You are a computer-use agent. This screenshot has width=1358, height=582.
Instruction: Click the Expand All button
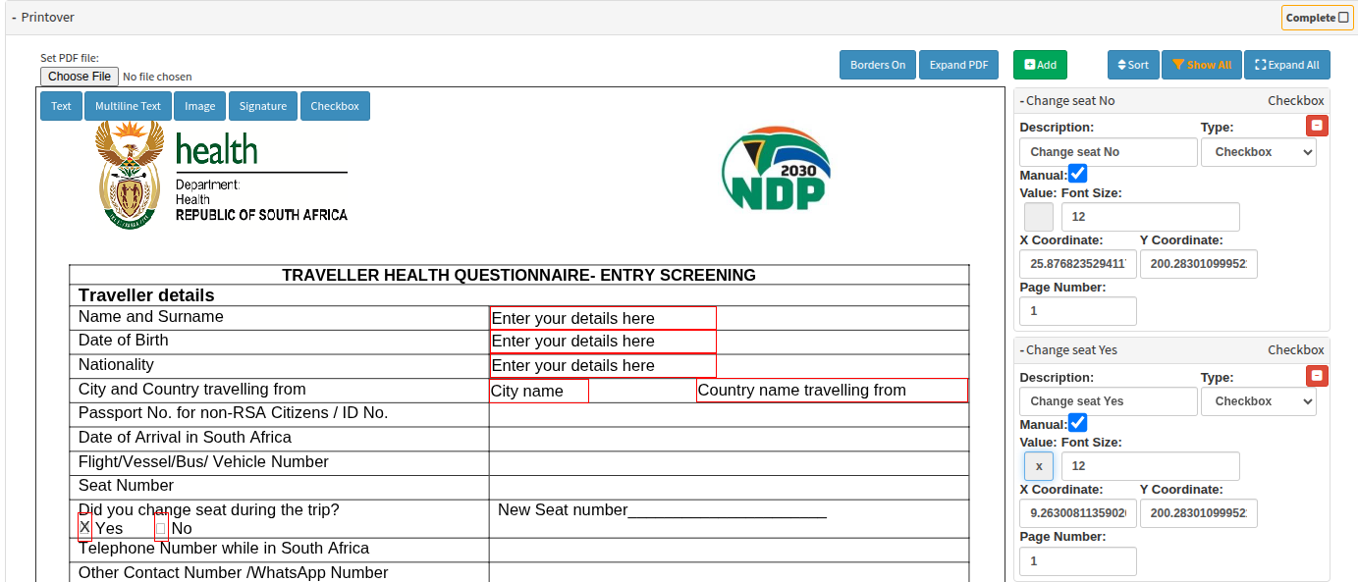coord(1287,65)
